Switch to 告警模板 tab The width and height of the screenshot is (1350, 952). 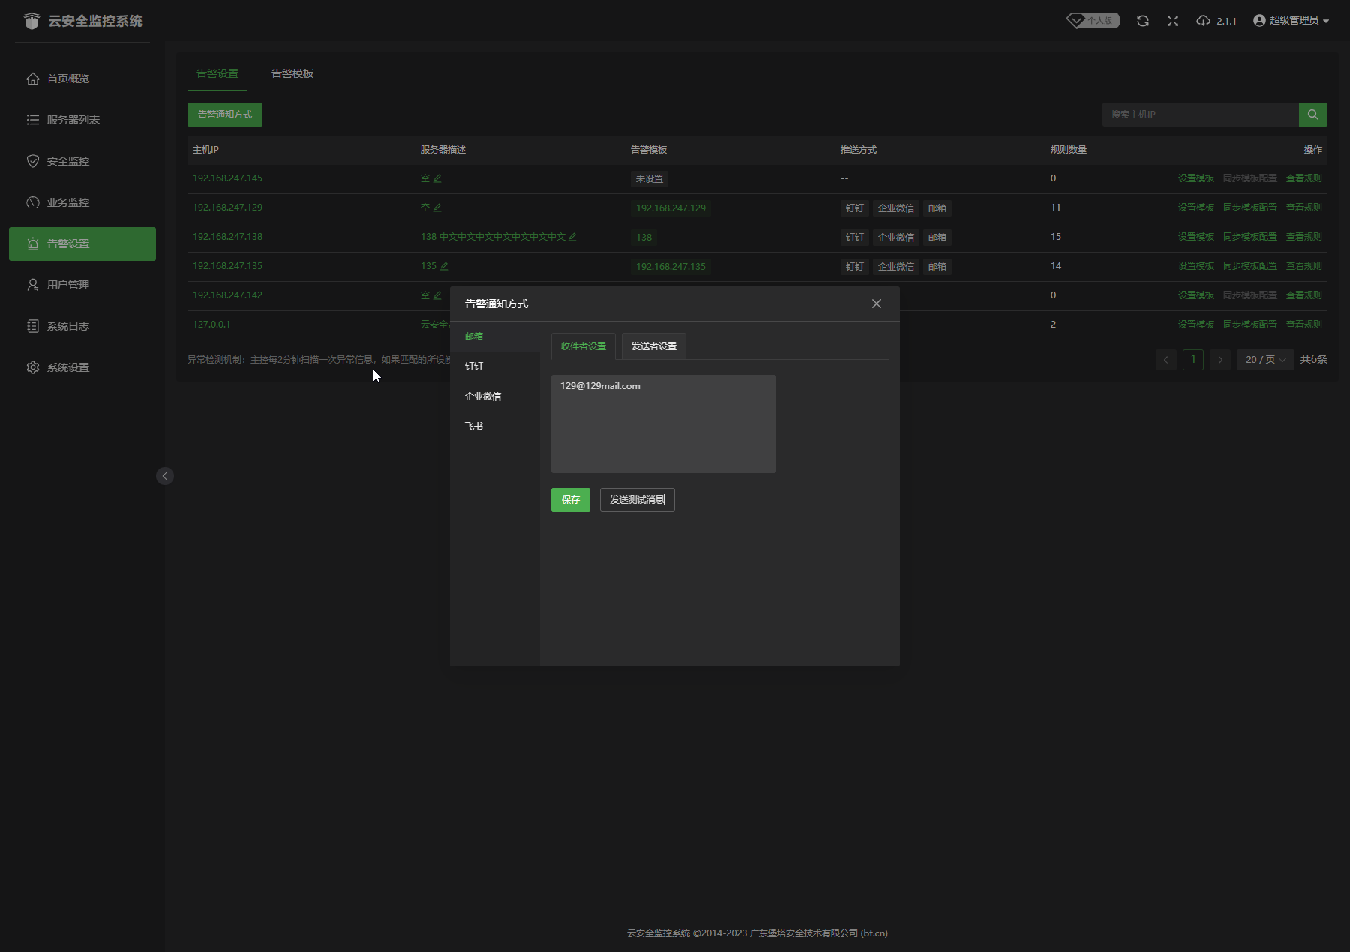(x=292, y=73)
